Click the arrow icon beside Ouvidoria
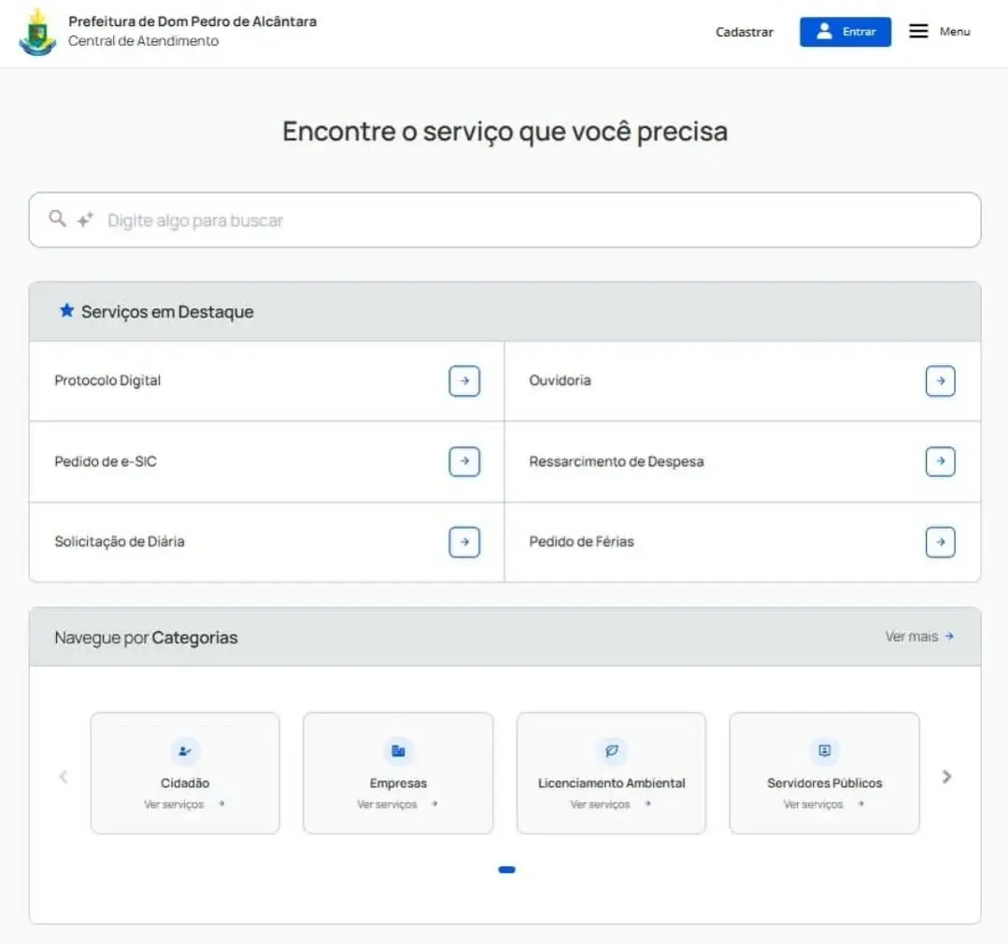Image resolution: width=1008 pixels, height=944 pixels. pos(940,381)
